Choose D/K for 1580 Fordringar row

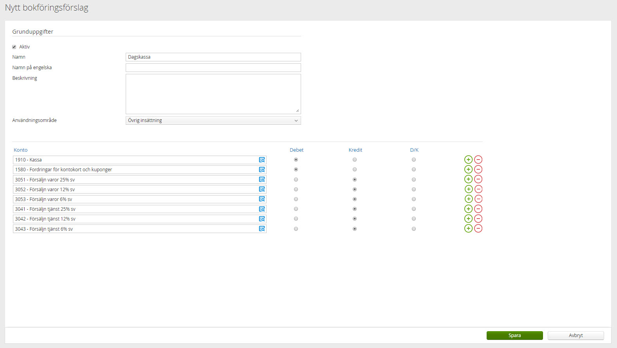pyautogui.click(x=414, y=169)
